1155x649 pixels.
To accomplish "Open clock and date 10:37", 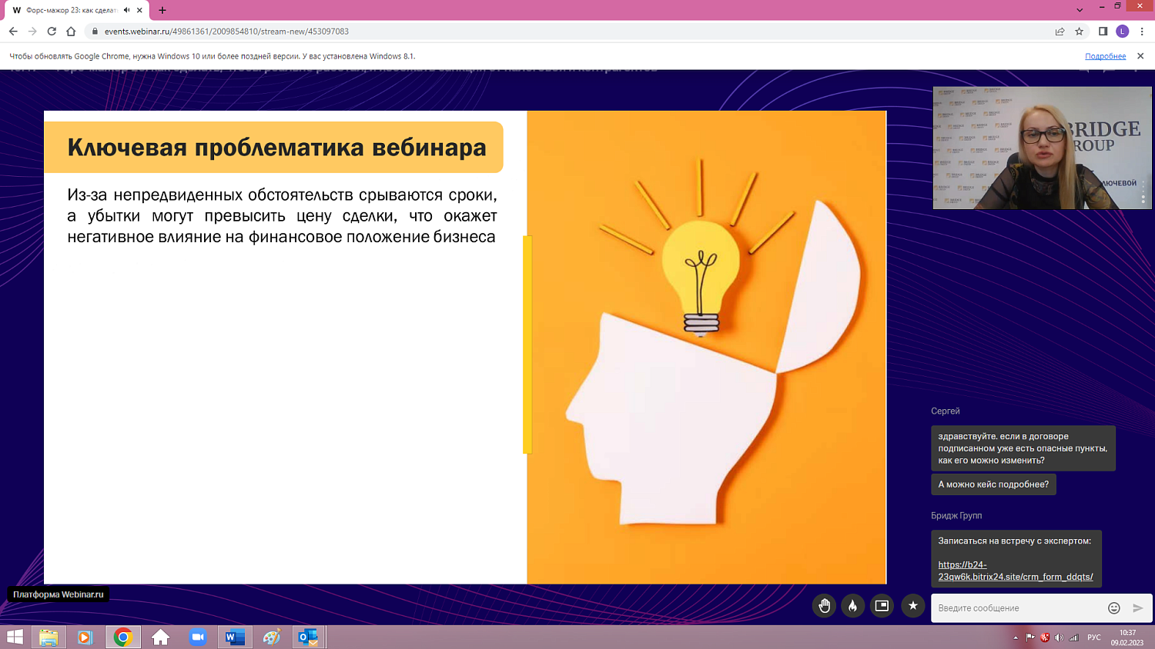I will pyautogui.click(x=1127, y=637).
